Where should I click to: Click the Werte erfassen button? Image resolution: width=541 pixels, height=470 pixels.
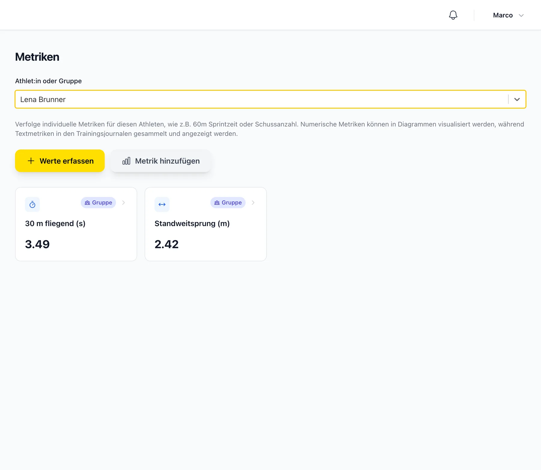60,161
